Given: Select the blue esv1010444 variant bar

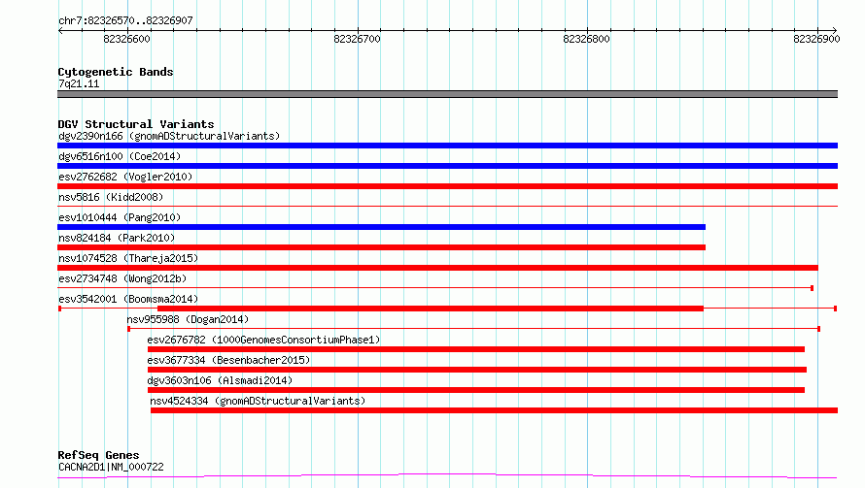Looking at the screenshot, I should coord(381,227).
